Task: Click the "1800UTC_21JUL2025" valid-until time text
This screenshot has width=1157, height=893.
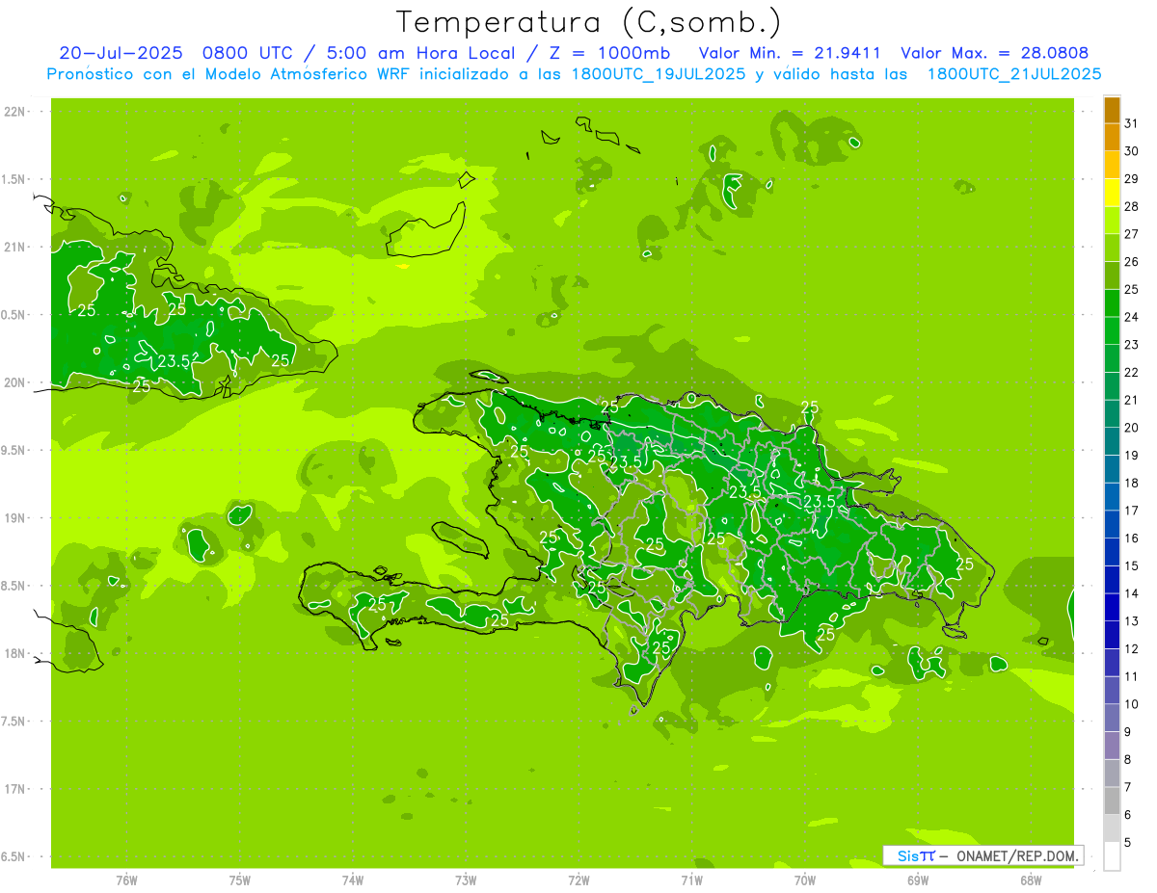Action: pyautogui.click(x=1014, y=73)
